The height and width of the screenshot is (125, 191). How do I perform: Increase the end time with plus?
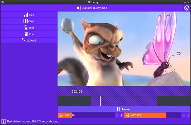pyautogui.click(x=188, y=115)
